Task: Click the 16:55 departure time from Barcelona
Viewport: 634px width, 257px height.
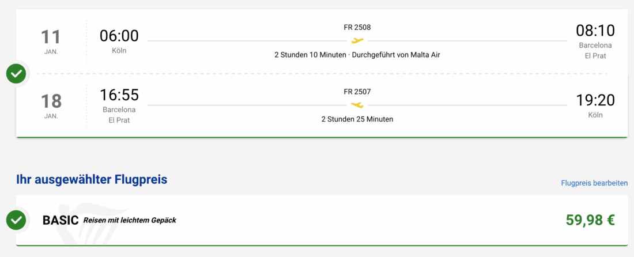Action: [x=119, y=95]
